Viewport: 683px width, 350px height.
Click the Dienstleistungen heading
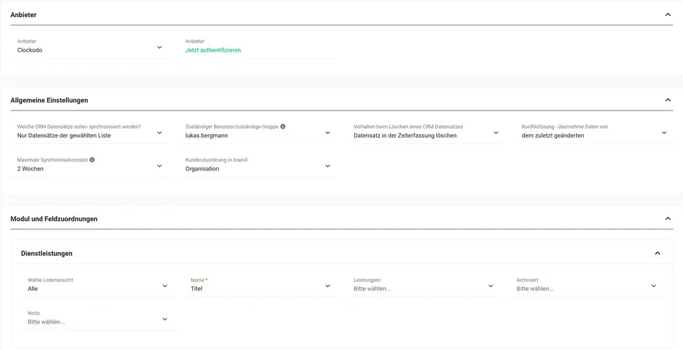point(47,253)
